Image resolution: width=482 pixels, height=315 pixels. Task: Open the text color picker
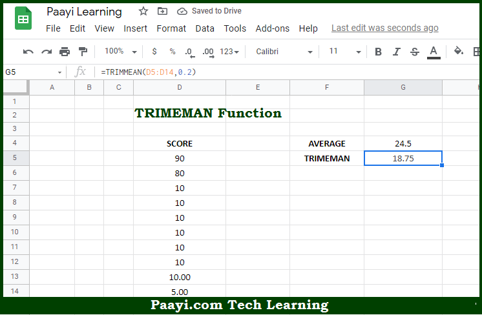click(434, 52)
